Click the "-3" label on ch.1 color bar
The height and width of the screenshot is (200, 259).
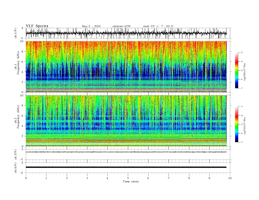pyautogui.click(x=241, y=53)
